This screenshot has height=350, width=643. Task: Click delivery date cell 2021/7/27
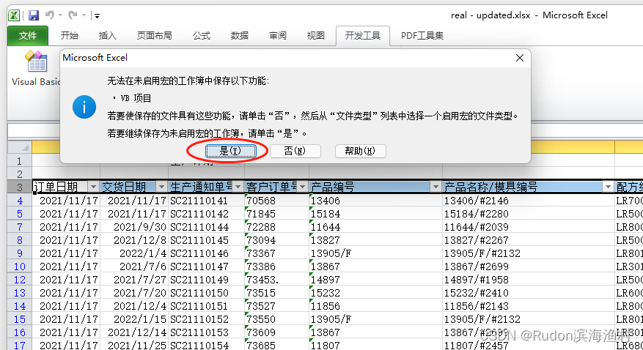click(134, 280)
